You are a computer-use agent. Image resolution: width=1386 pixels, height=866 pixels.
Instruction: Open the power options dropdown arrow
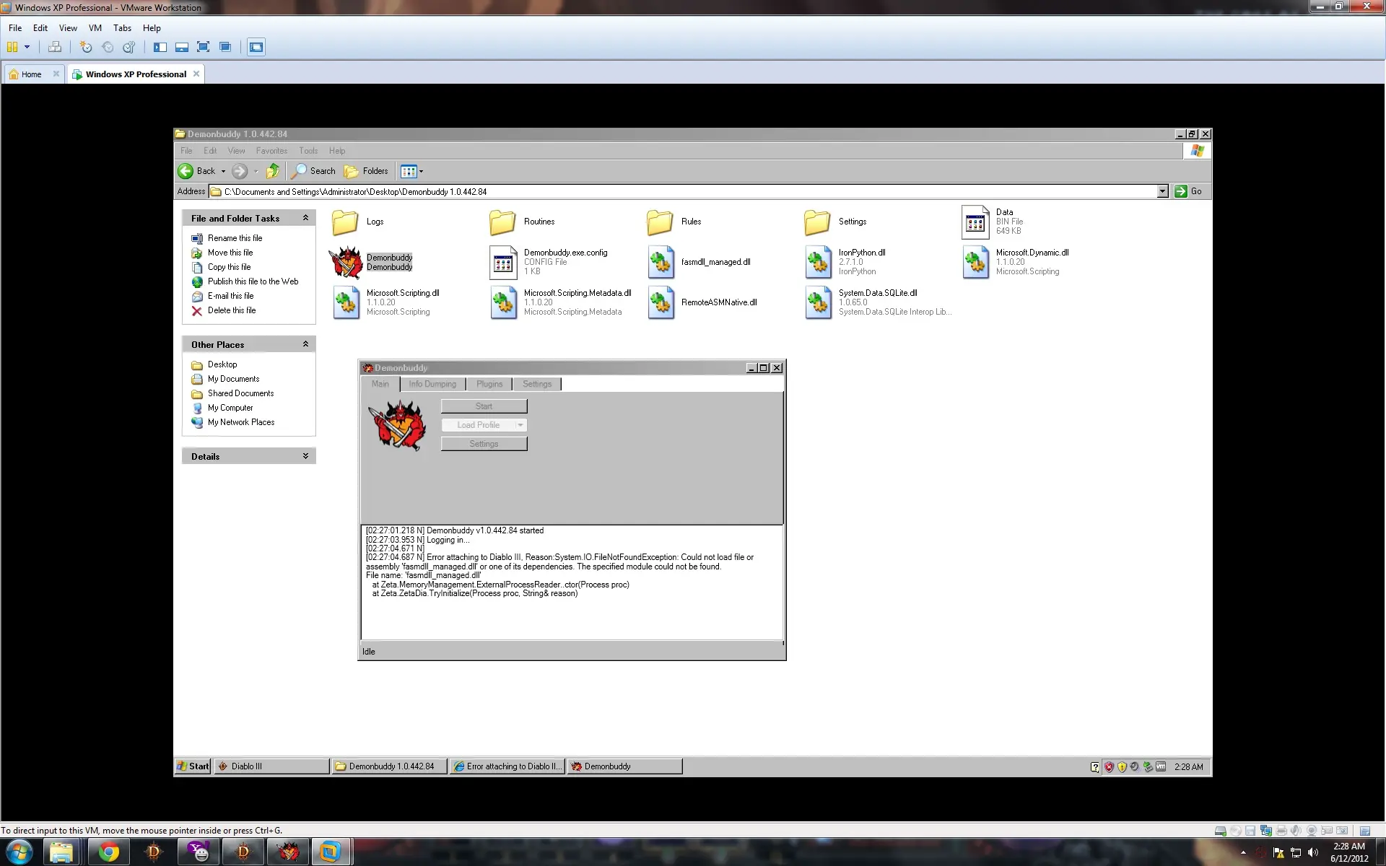coord(27,48)
